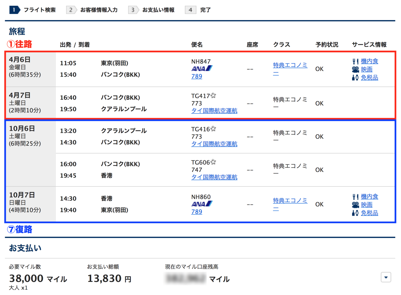The width and height of the screenshot is (401, 295).
Task: Click the 38,000 マイル required miles value
Action: point(38,278)
